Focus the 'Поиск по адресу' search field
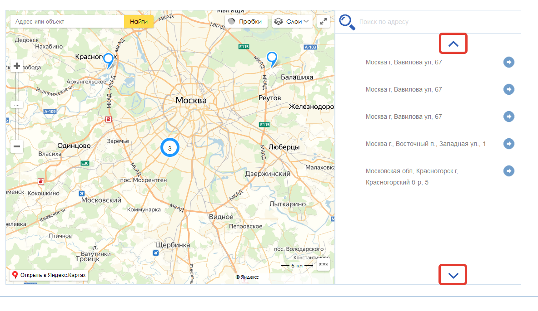 438,22
